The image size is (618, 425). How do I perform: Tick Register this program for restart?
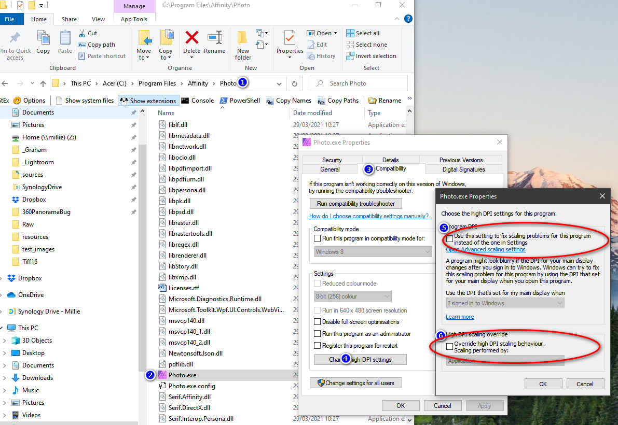[x=317, y=346]
